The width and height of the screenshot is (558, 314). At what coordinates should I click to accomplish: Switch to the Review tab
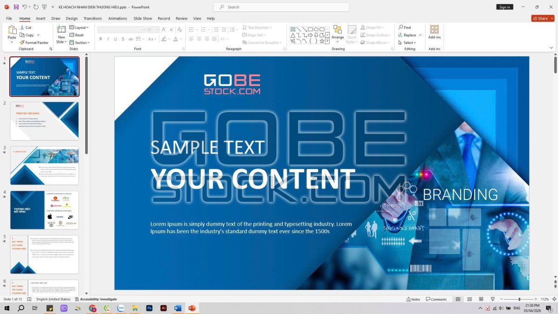[181, 18]
